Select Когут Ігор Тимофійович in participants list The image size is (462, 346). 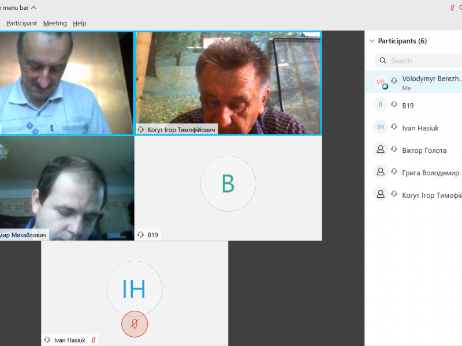point(431,195)
